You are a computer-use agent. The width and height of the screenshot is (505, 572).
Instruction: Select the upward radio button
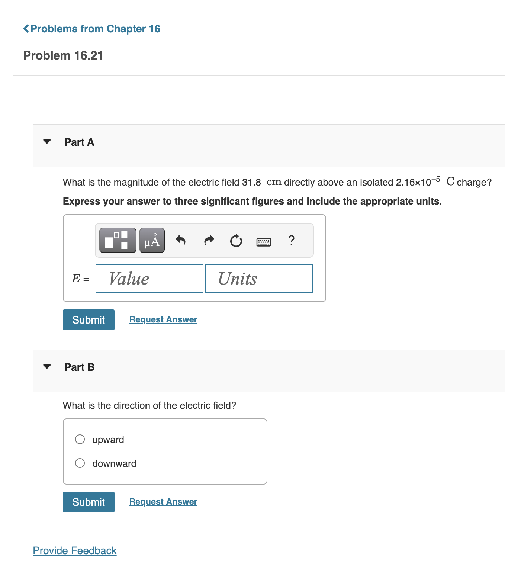point(80,439)
